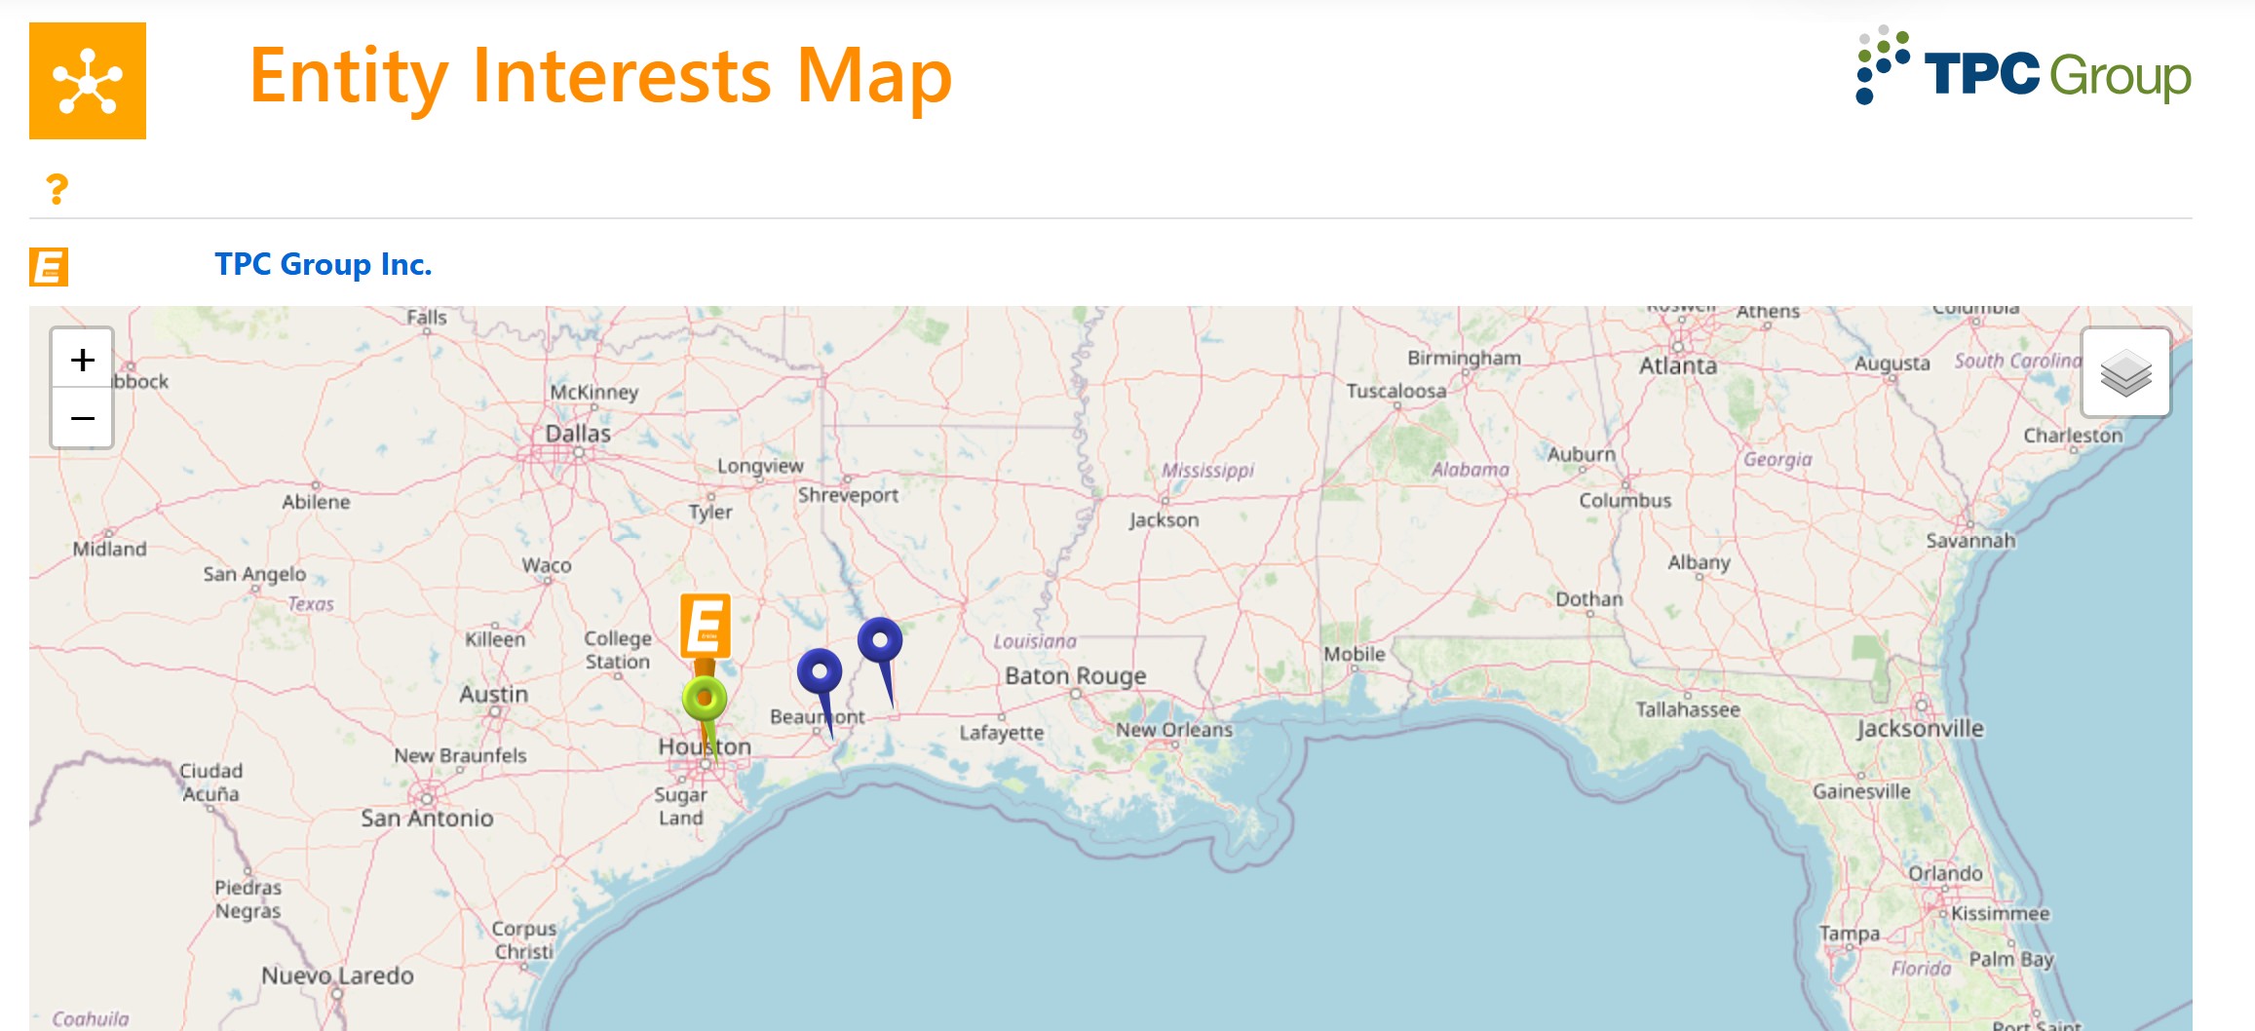Viewport: 2255px width, 1031px height.
Task: Click the TPC Group logo
Action: click(x=2023, y=67)
